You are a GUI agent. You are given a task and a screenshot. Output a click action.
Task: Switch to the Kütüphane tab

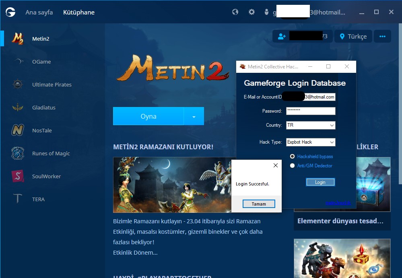pos(79,12)
